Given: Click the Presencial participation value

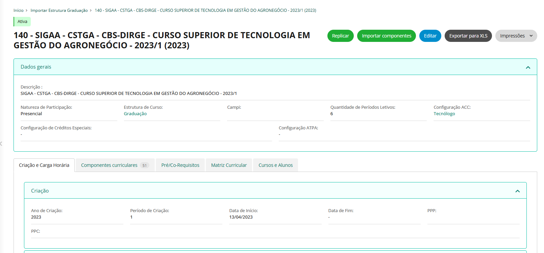Looking at the screenshot, I should point(31,114).
